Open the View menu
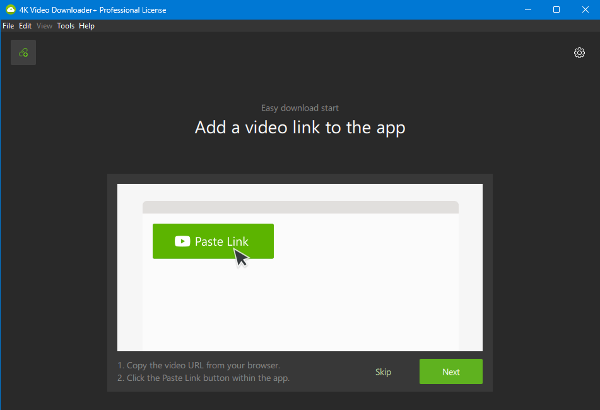600x410 pixels. pyautogui.click(x=44, y=26)
